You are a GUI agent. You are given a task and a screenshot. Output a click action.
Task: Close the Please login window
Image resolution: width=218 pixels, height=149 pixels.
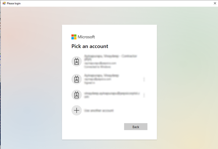click(215, 3)
